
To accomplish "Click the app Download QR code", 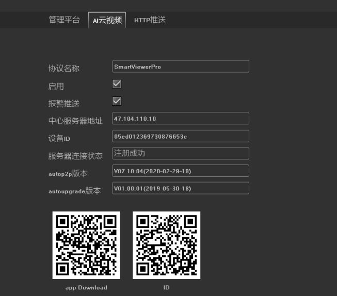I will click(x=86, y=245).
